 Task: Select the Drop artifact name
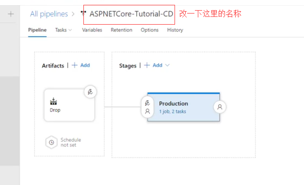coord(55,110)
